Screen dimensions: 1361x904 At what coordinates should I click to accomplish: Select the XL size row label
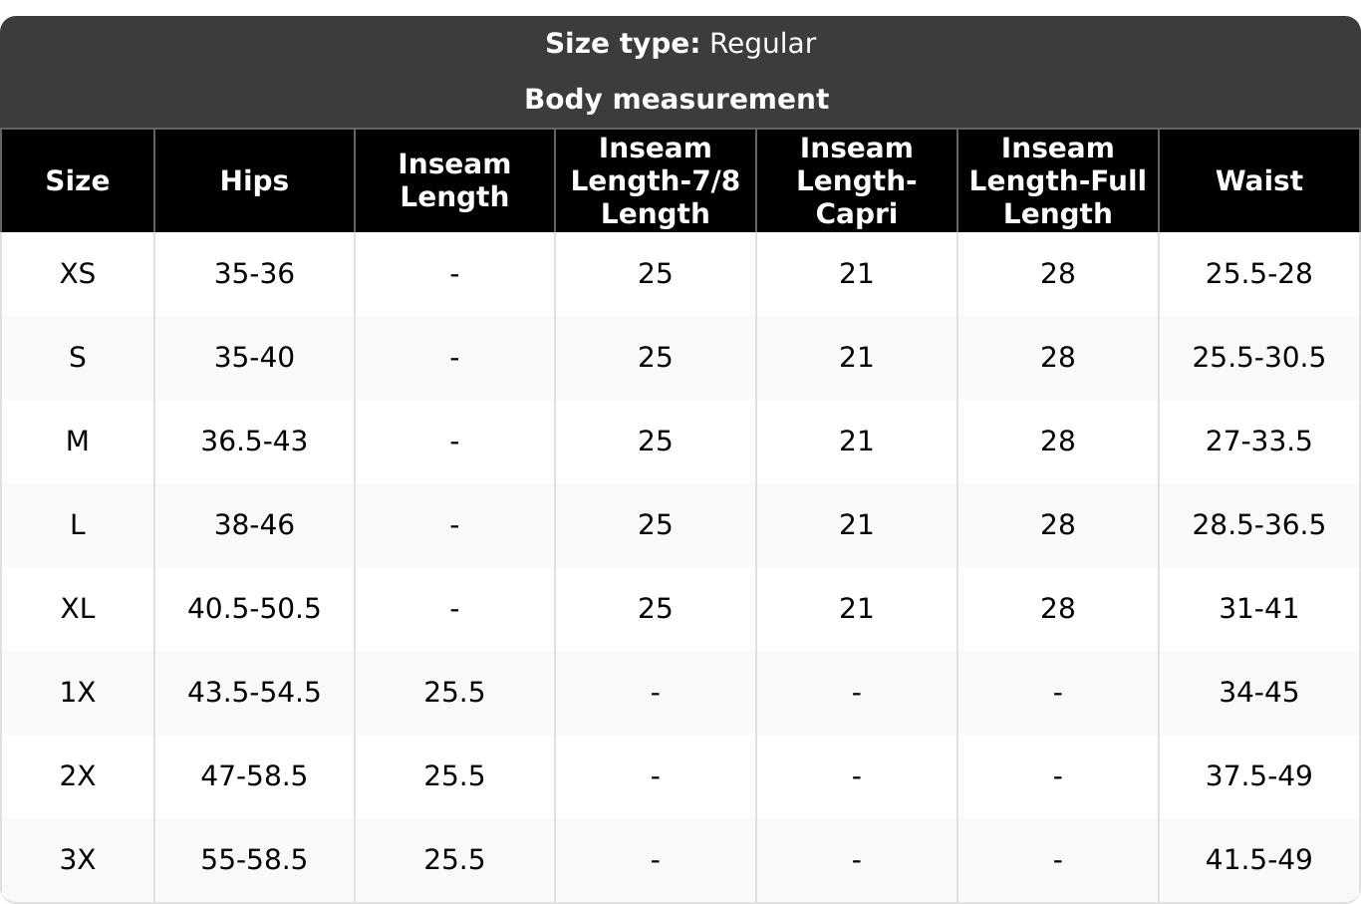pos(78,608)
